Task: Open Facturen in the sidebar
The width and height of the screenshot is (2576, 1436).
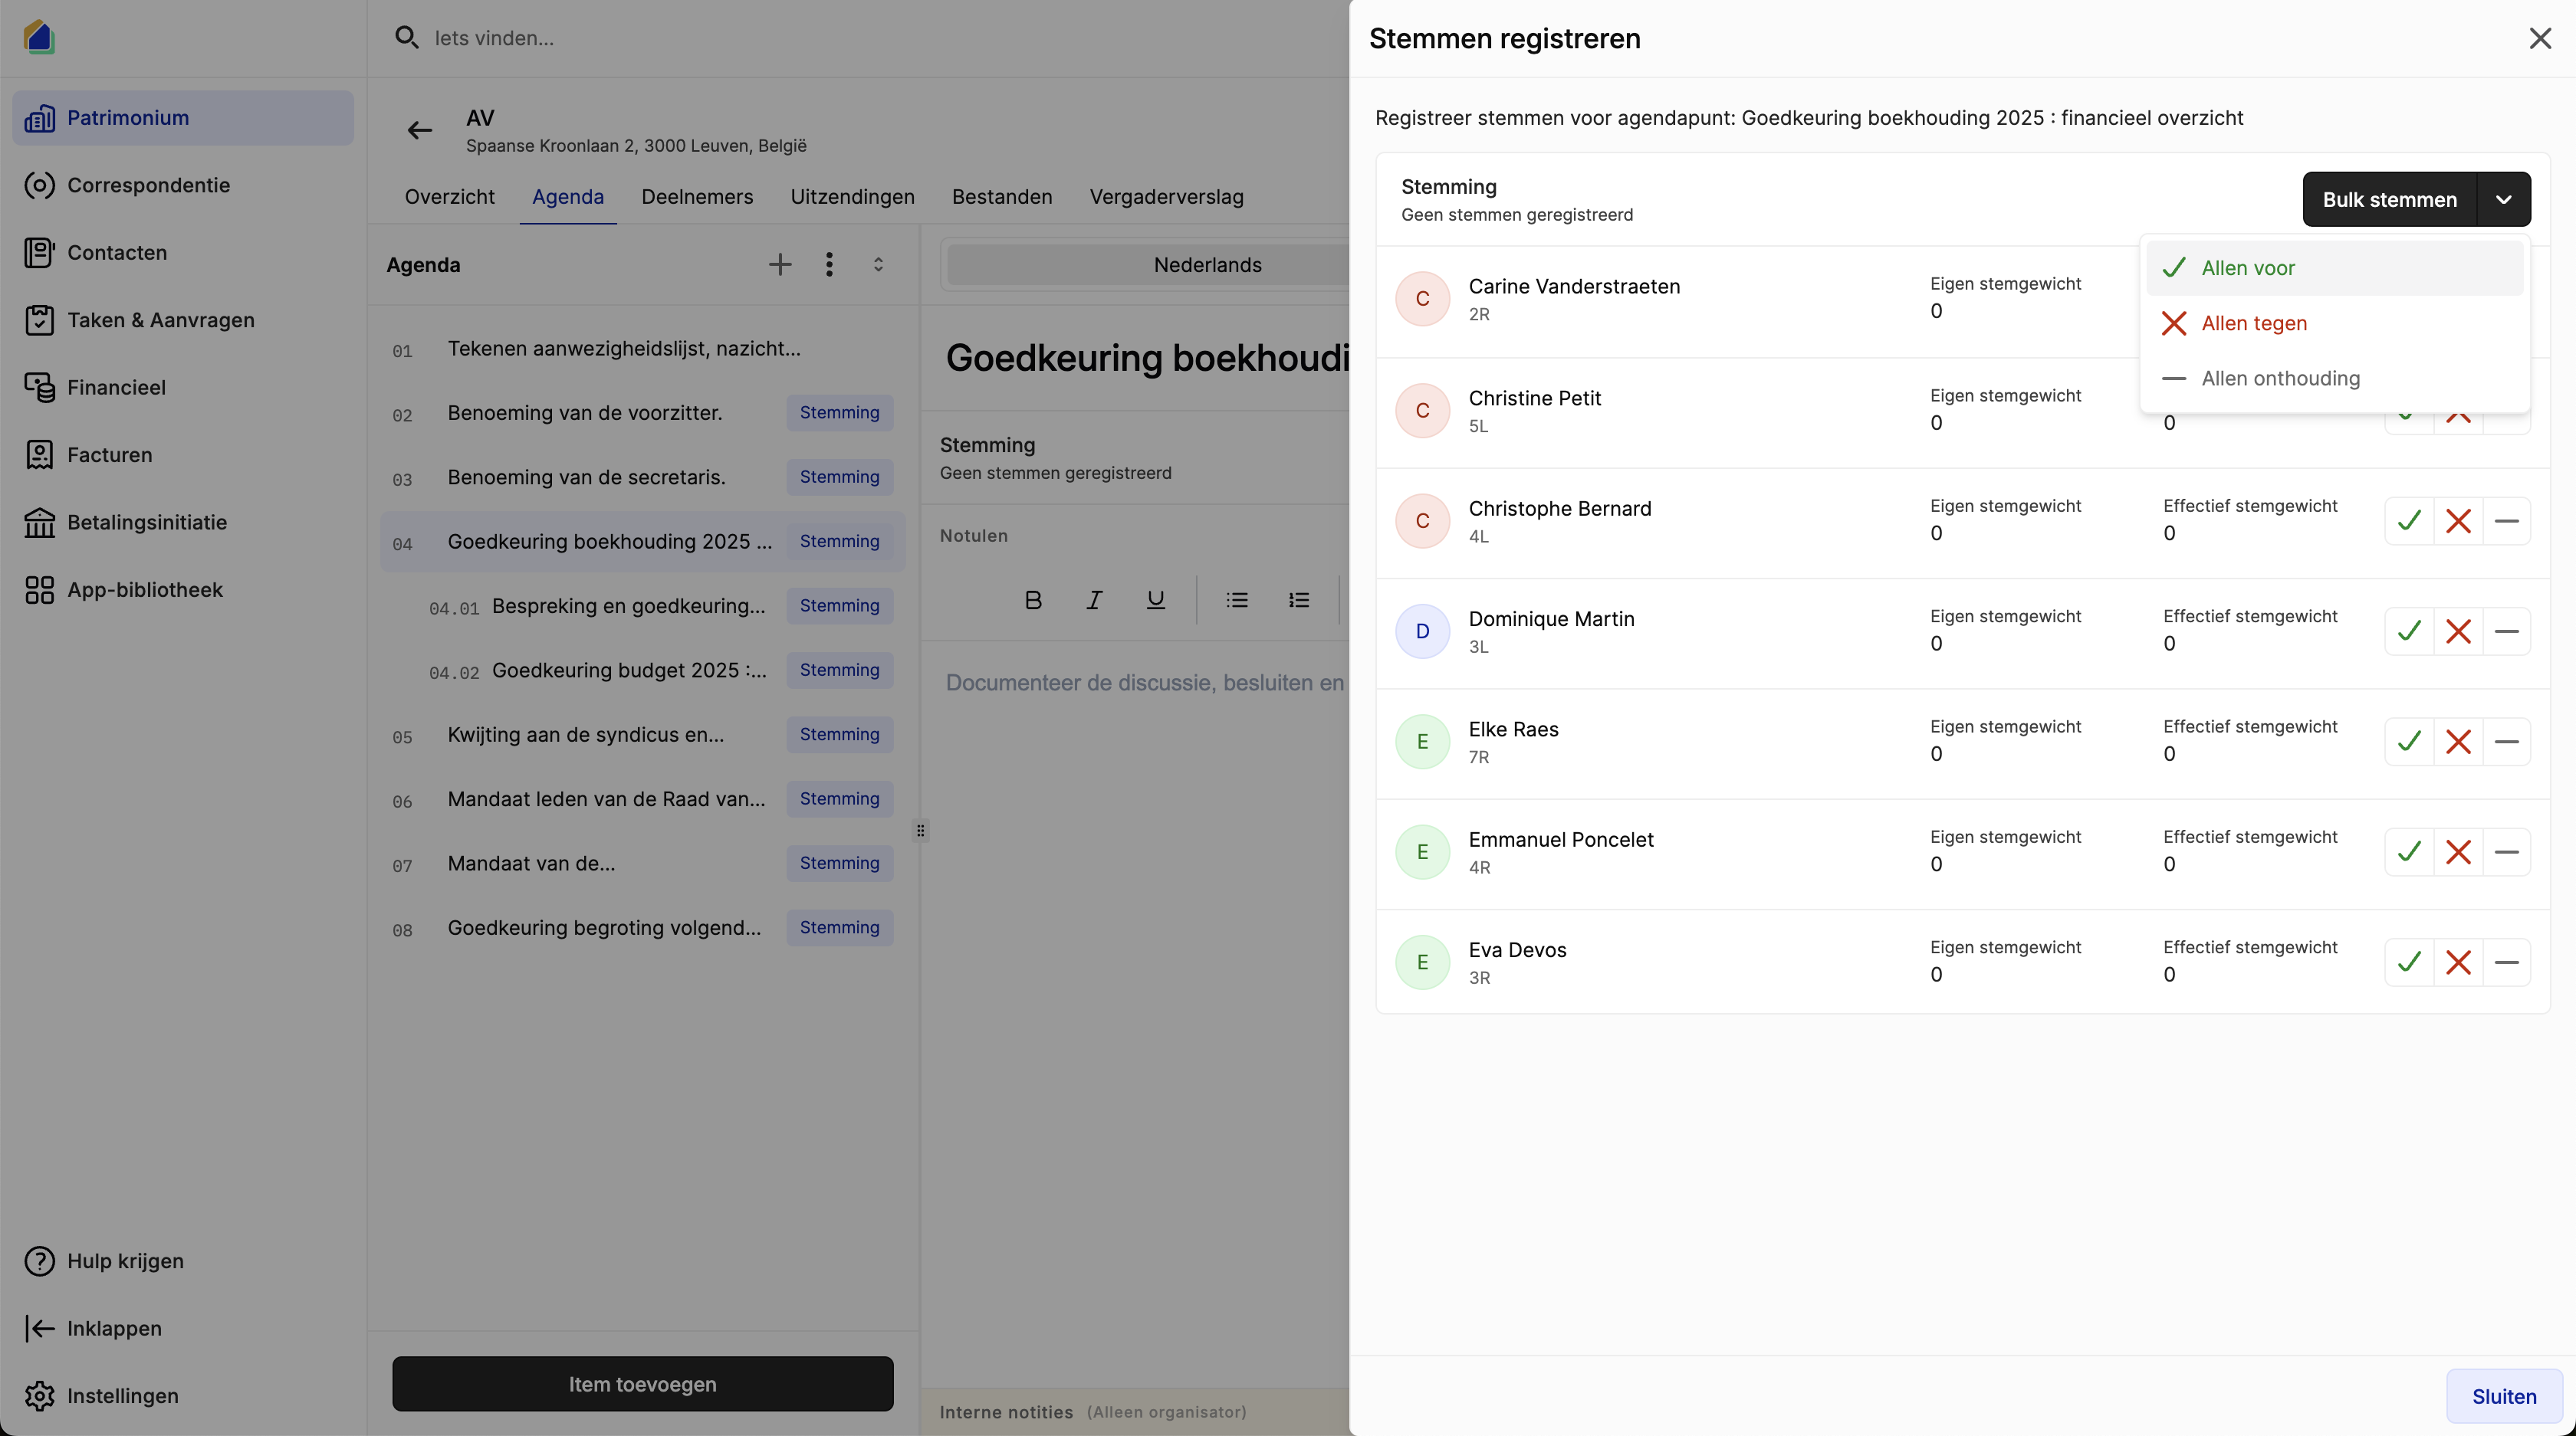Action: coord(183,454)
